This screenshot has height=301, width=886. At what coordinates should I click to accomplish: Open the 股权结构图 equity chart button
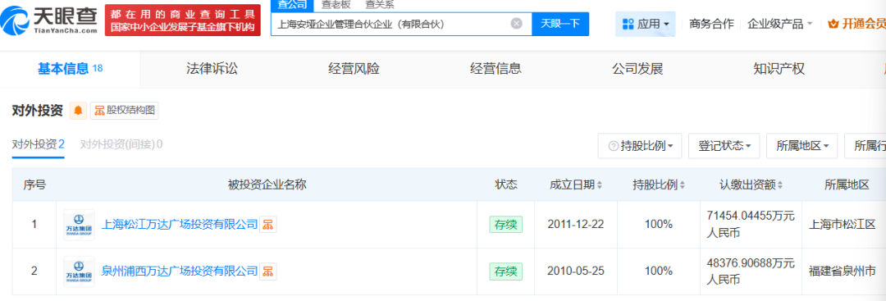pos(125,111)
